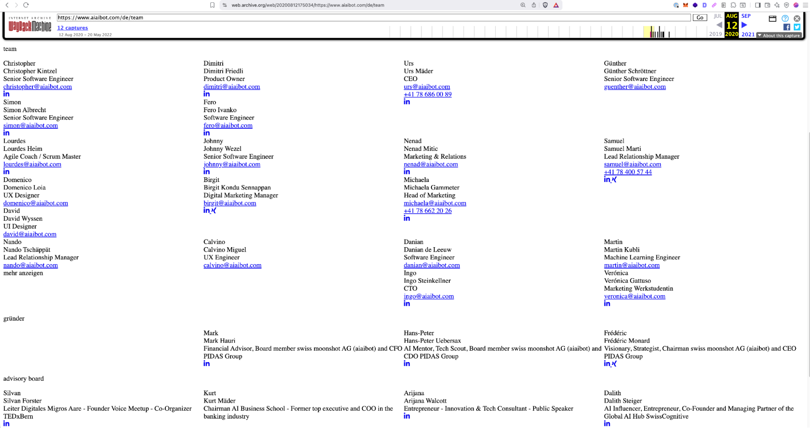Open Silvan Forster's LinkedIn icon
This screenshot has height=428, width=810.
point(6,424)
